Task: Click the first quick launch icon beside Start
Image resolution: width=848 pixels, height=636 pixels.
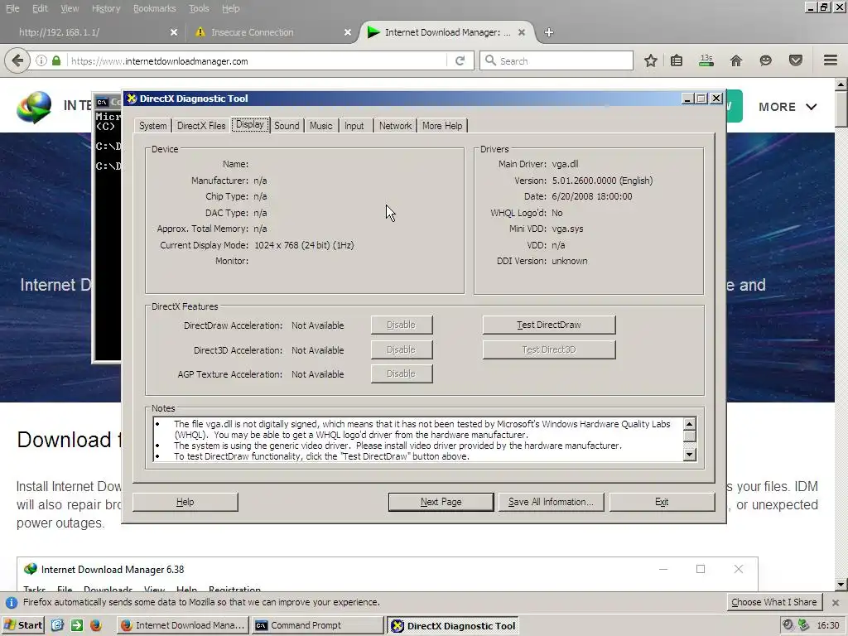Action: point(57,625)
